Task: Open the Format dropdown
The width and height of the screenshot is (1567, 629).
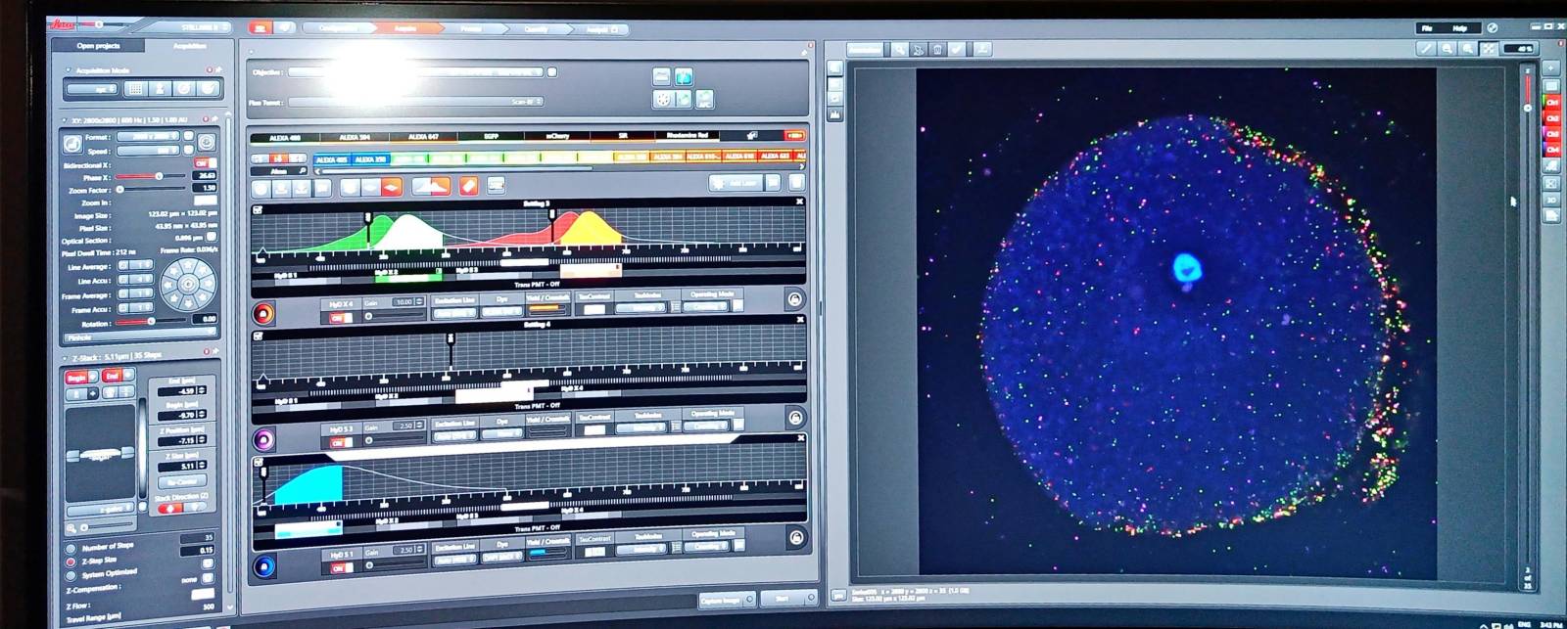Action: click(147, 137)
